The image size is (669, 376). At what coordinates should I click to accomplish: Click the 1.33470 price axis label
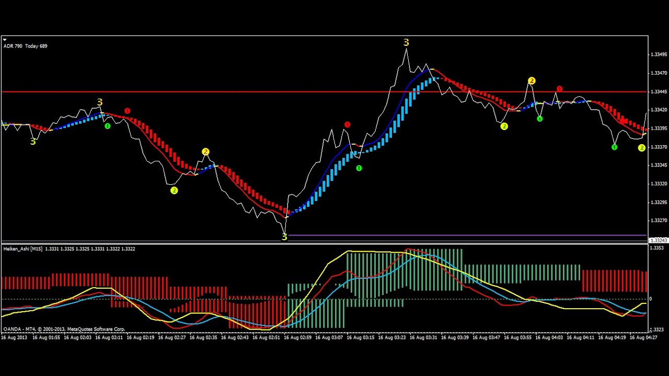pos(659,73)
